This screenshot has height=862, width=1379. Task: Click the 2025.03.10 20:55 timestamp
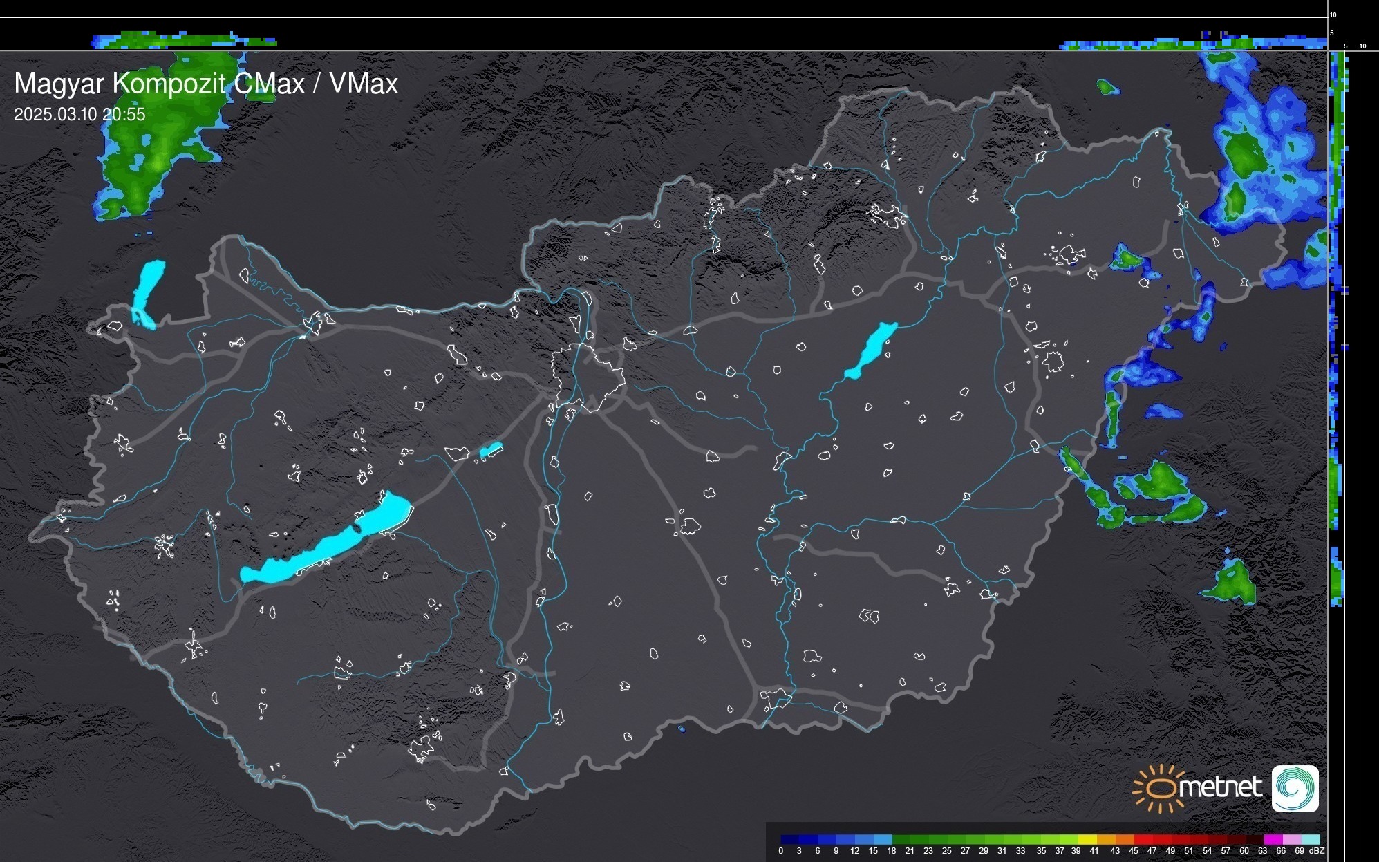click(79, 115)
